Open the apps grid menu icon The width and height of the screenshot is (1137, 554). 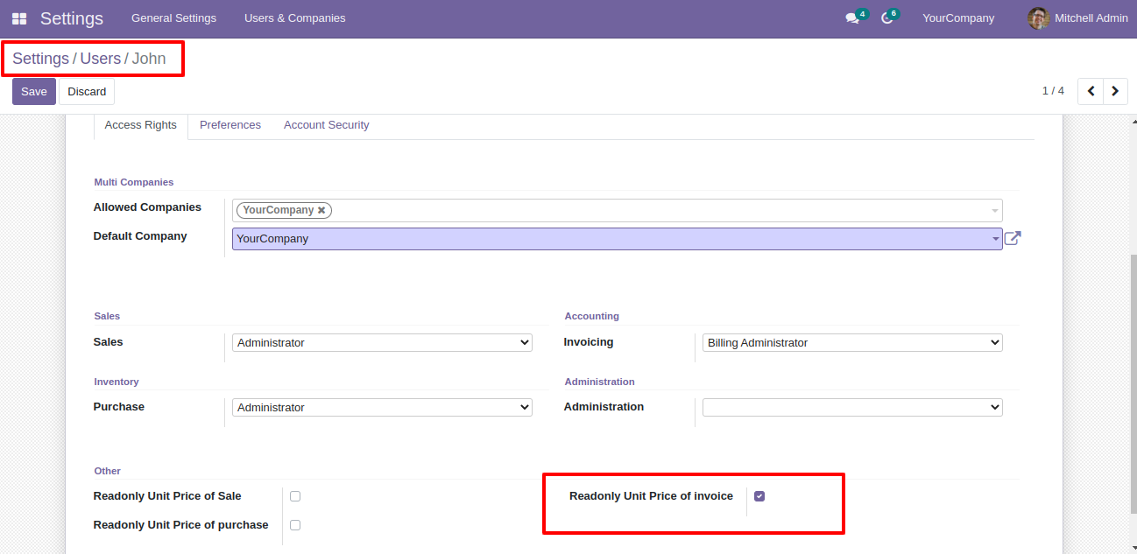tap(19, 18)
